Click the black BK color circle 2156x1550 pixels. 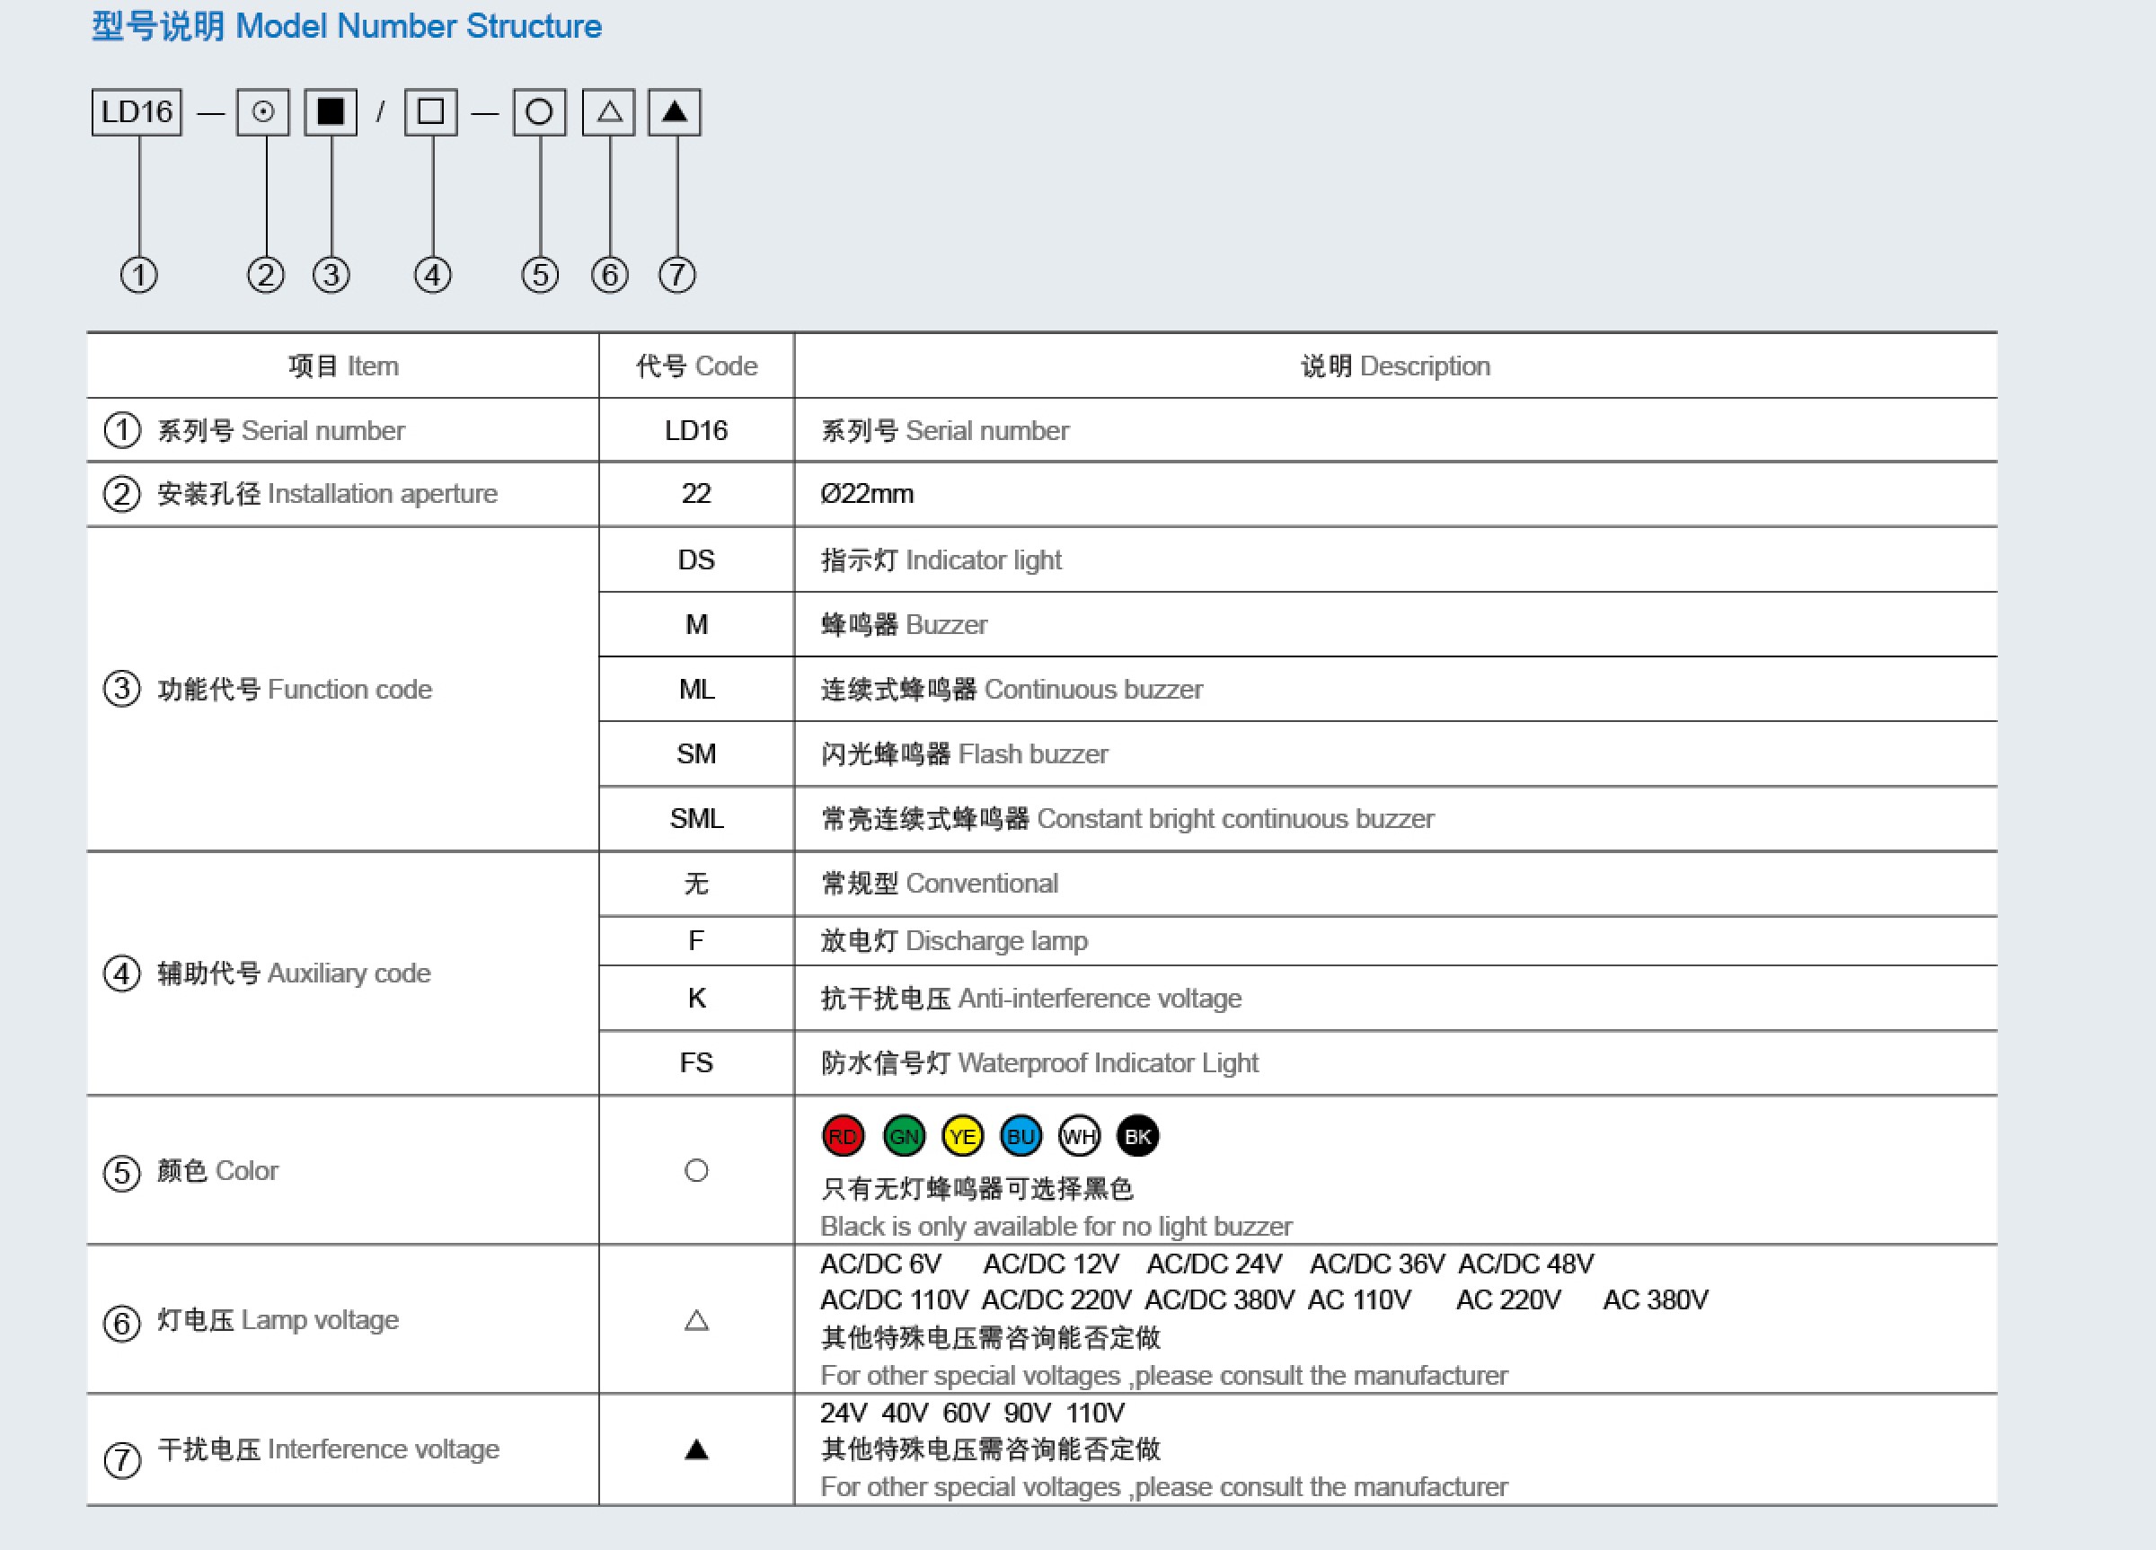point(1138,1136)
